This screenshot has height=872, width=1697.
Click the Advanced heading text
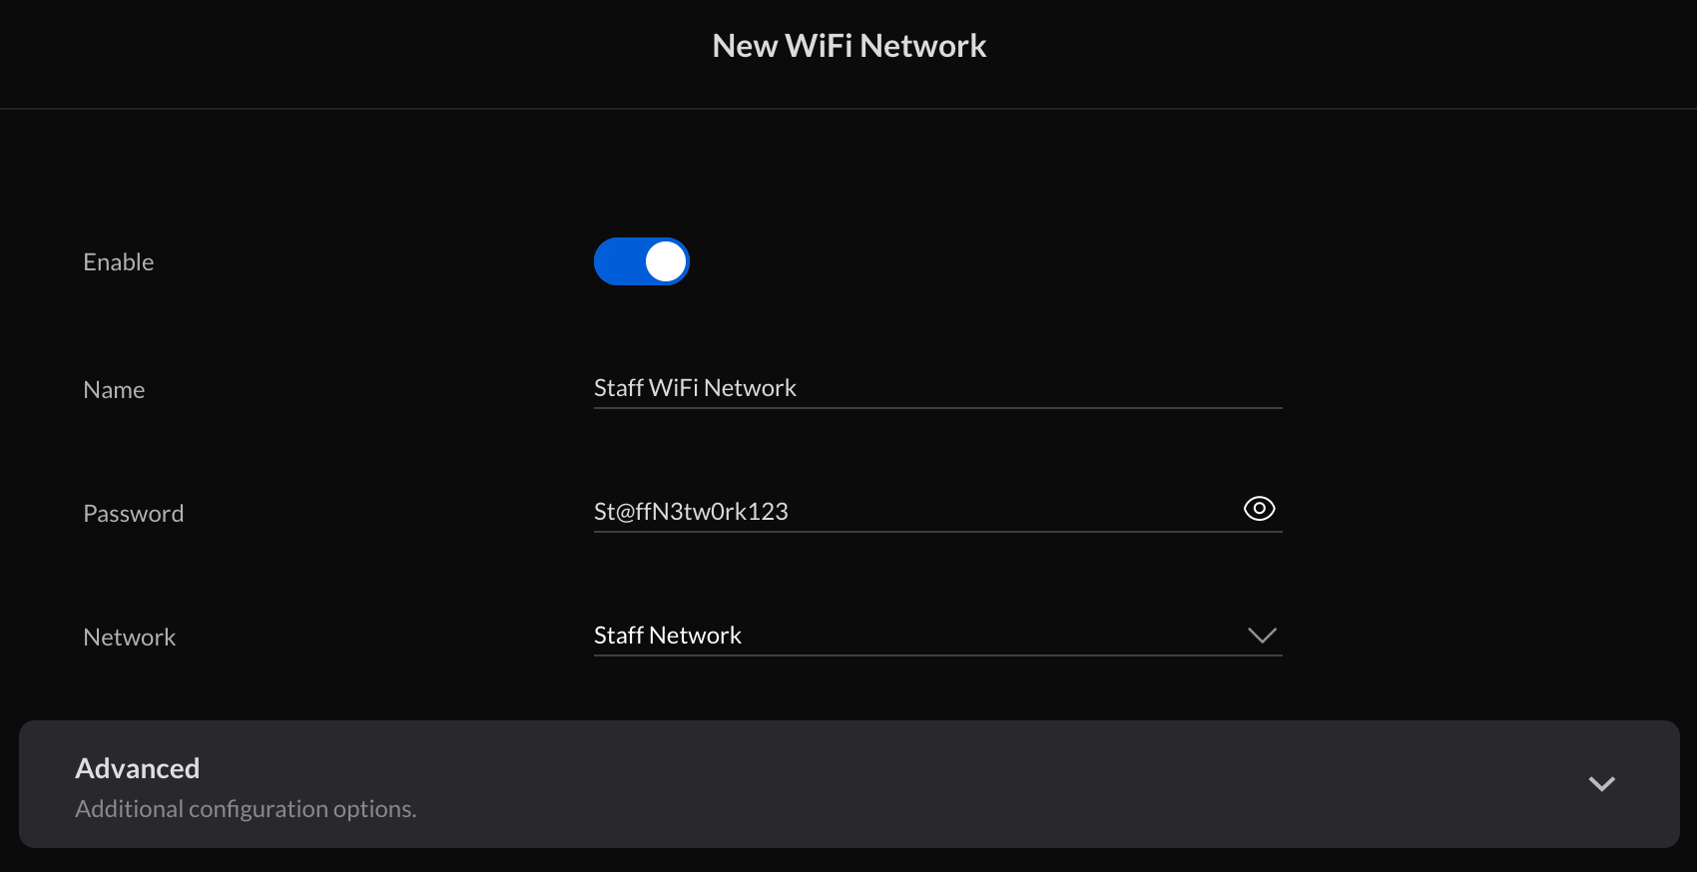138,768
